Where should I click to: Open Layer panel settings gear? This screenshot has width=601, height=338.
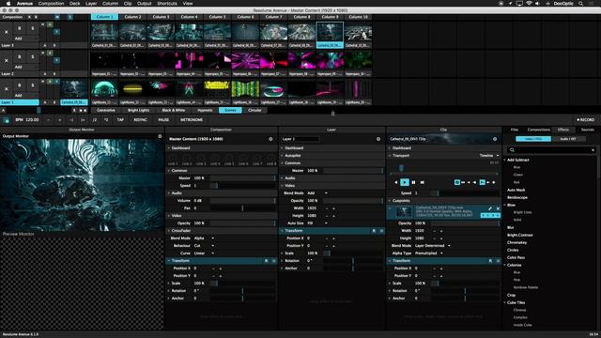(x=378, y=139)
